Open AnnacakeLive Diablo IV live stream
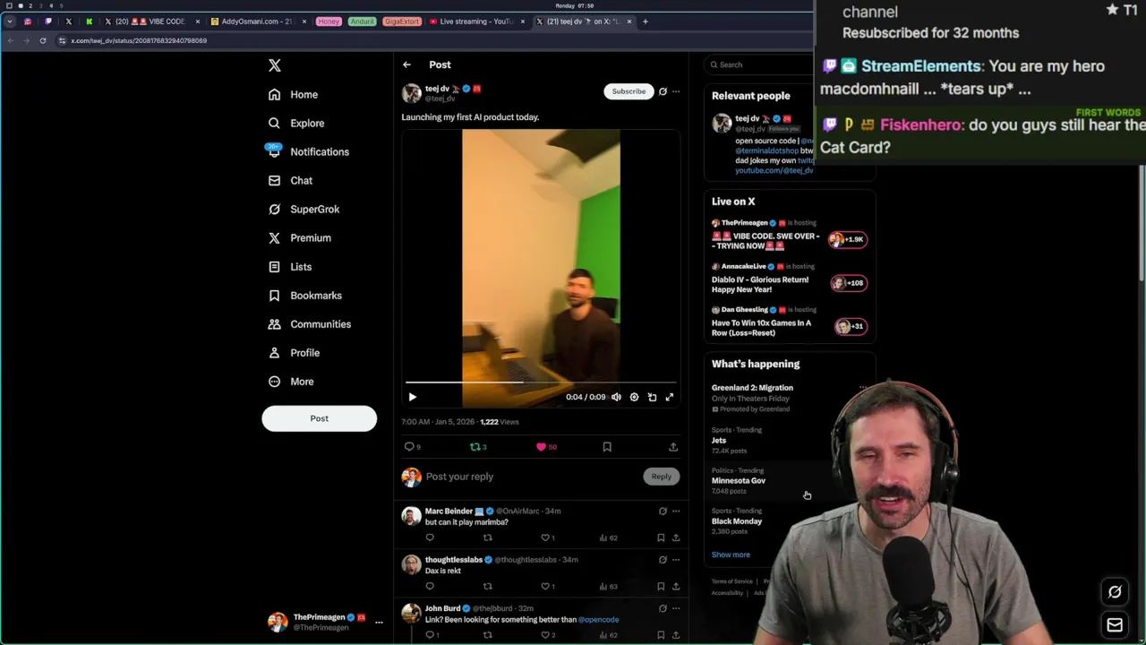Screen dimensions: 1146x645 [789, 279]
